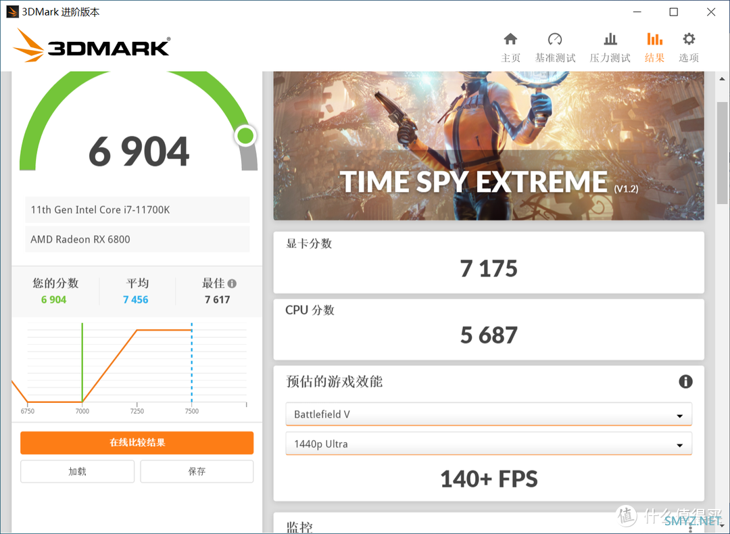The height and width of the screenshot is (534, 730).
Task: Click the 在线比较结果 orange button
Action: coord(137,442)
